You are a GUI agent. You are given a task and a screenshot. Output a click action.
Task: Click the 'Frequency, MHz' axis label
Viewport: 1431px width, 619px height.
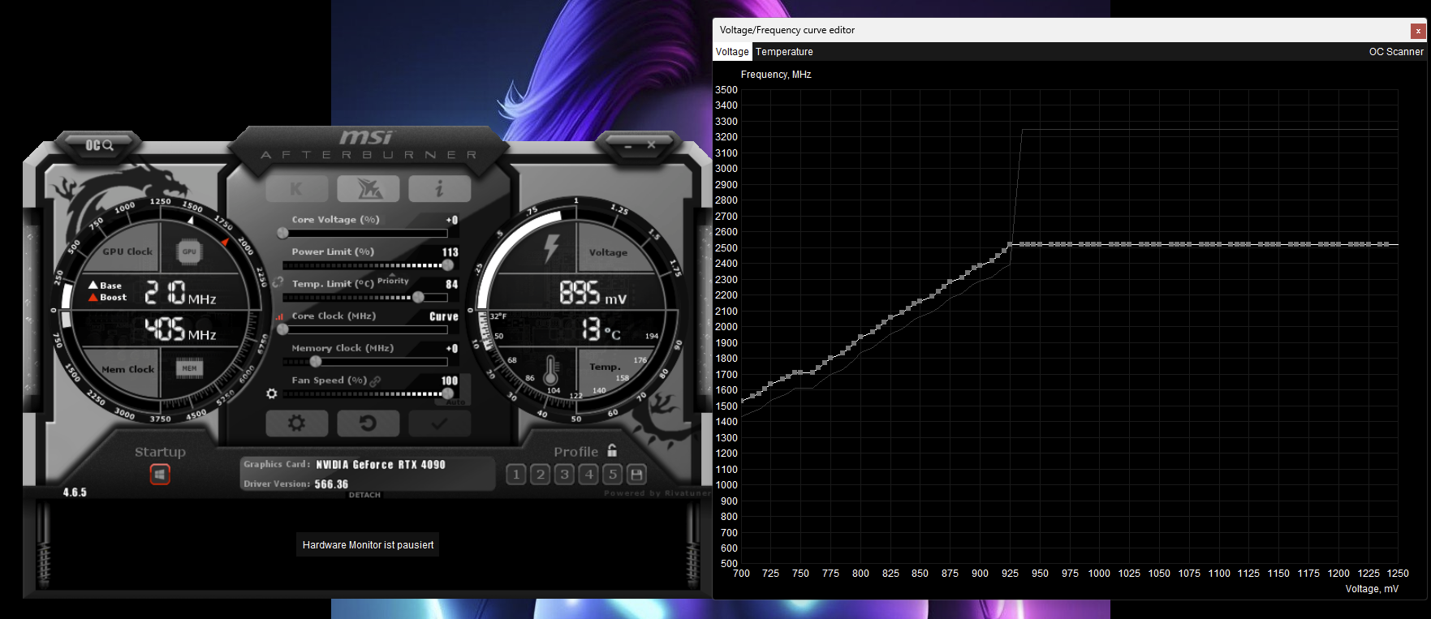(776, 75)
